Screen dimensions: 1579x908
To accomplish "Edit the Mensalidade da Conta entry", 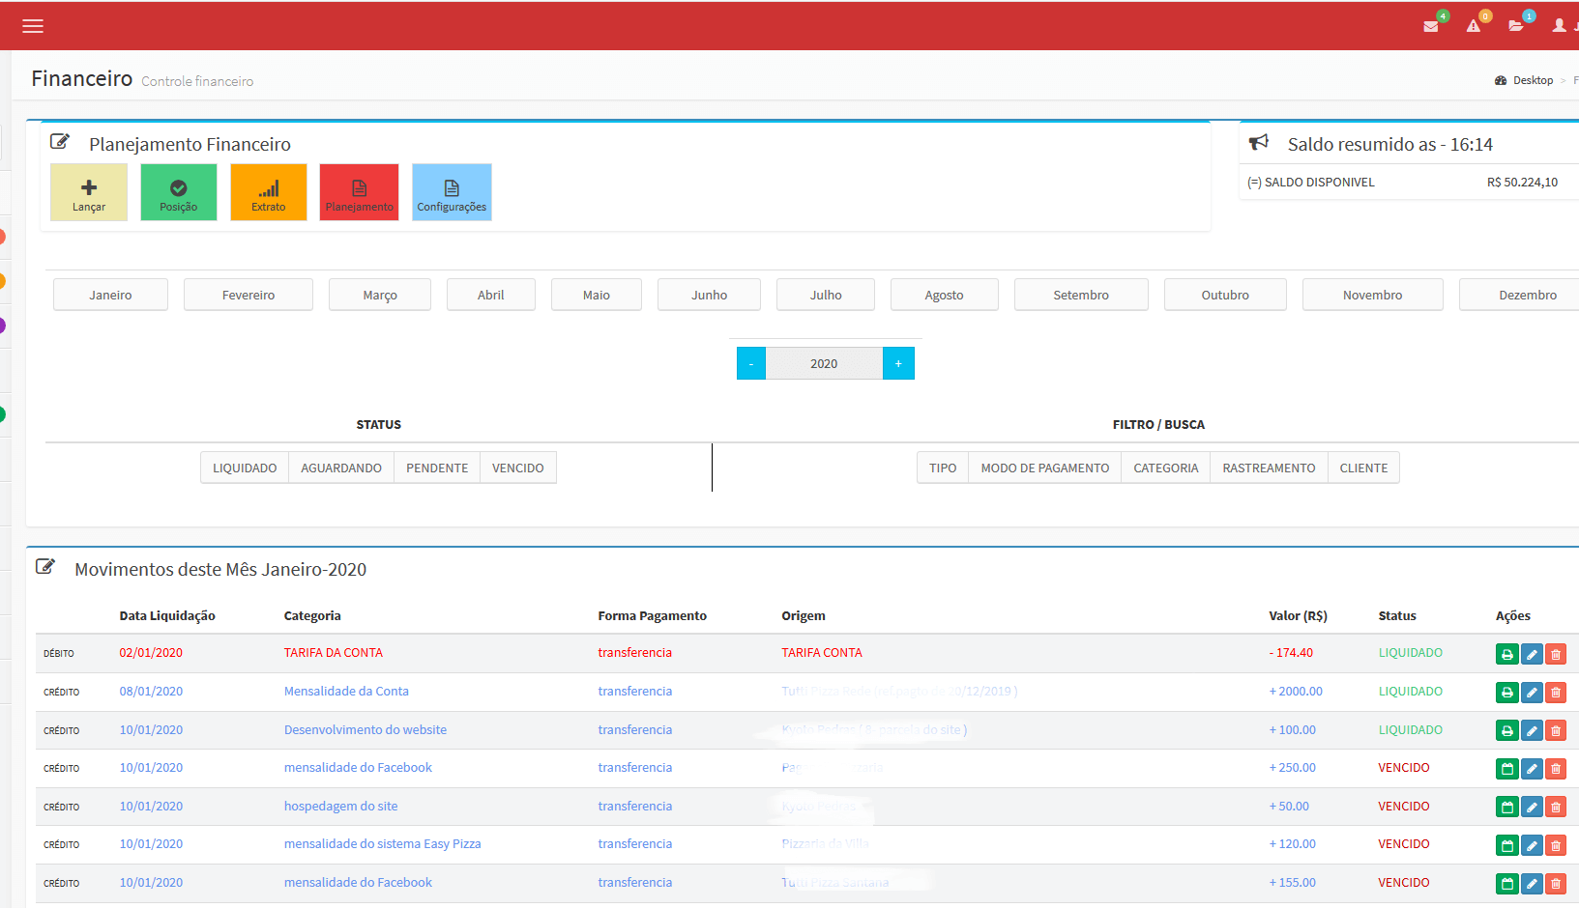I will [1532, 693].
